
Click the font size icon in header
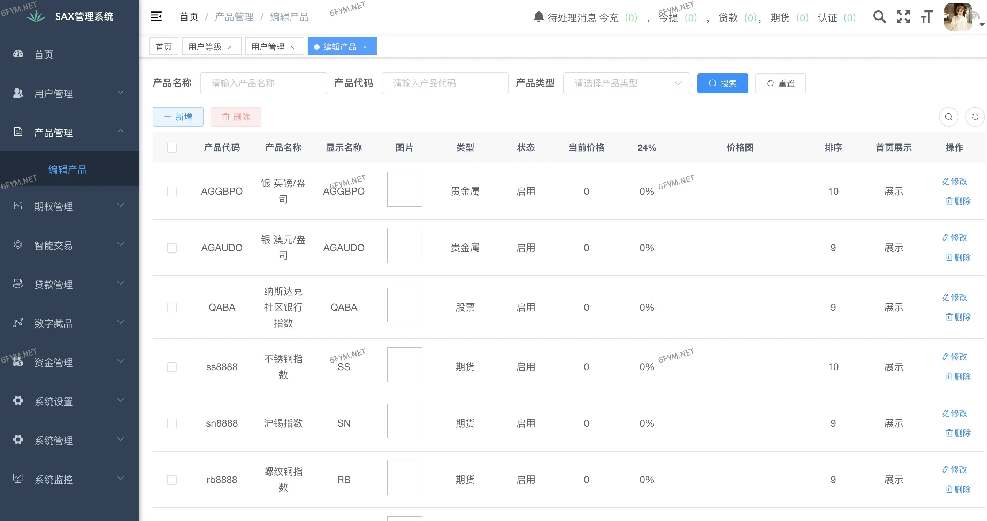[926, 17]
